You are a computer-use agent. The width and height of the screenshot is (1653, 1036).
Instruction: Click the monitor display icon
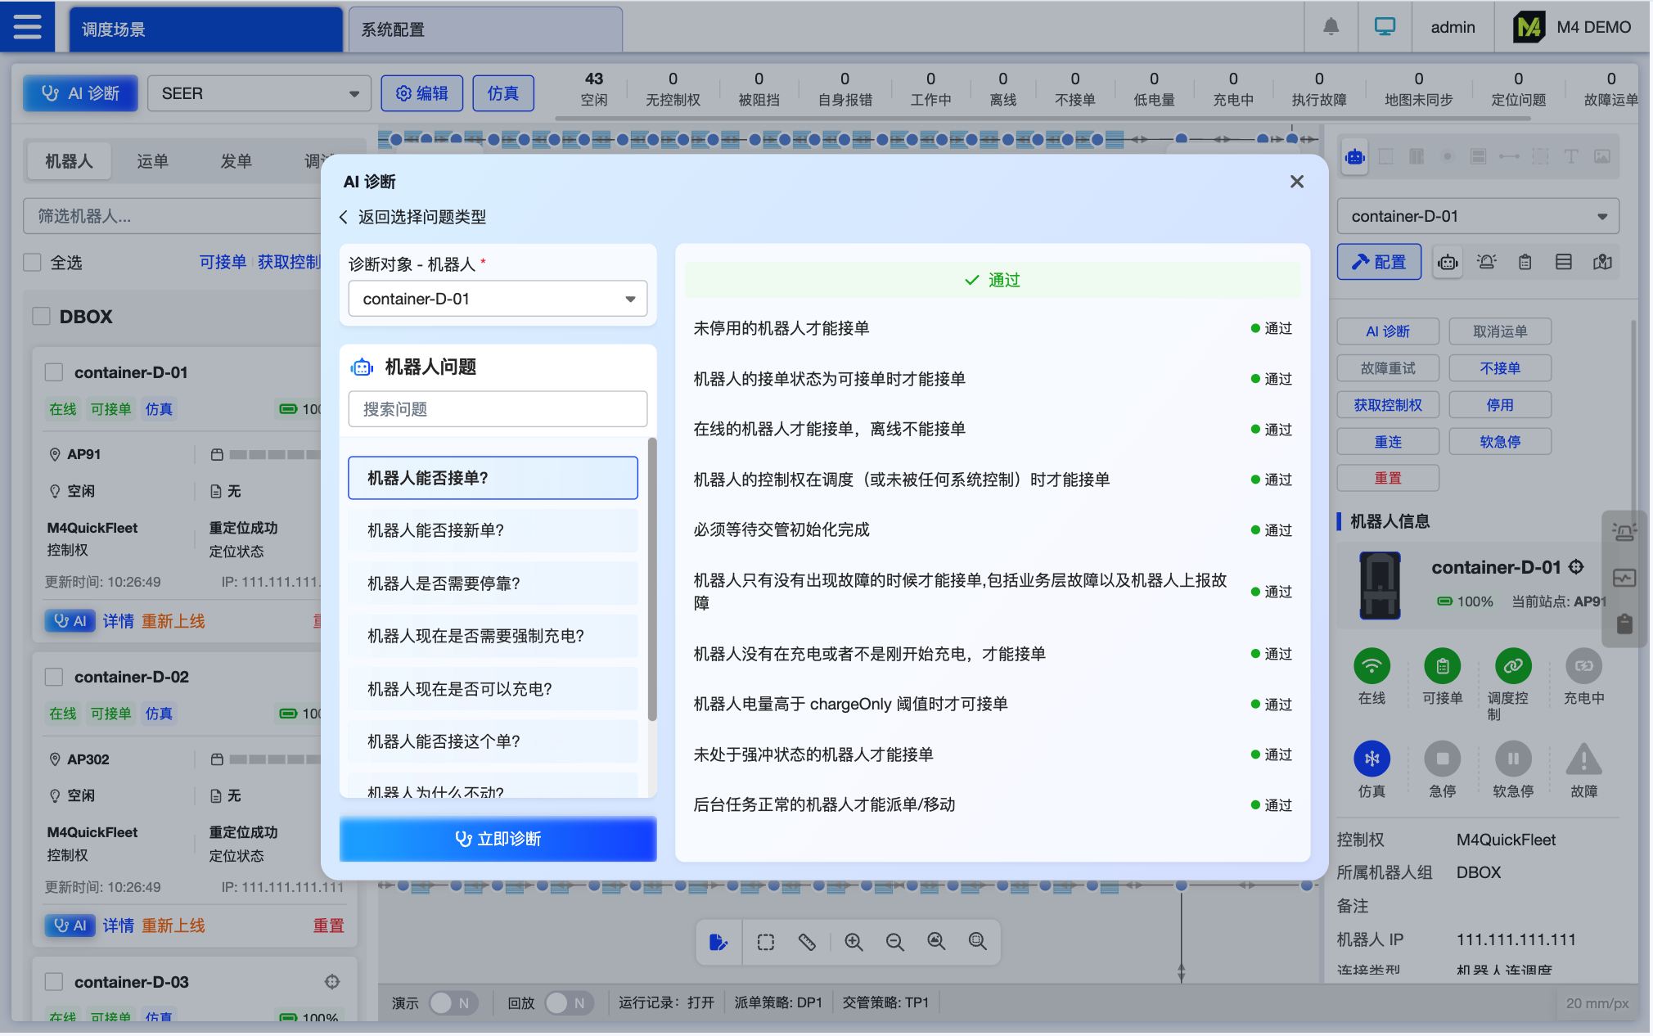click(x=1385, y=27)
